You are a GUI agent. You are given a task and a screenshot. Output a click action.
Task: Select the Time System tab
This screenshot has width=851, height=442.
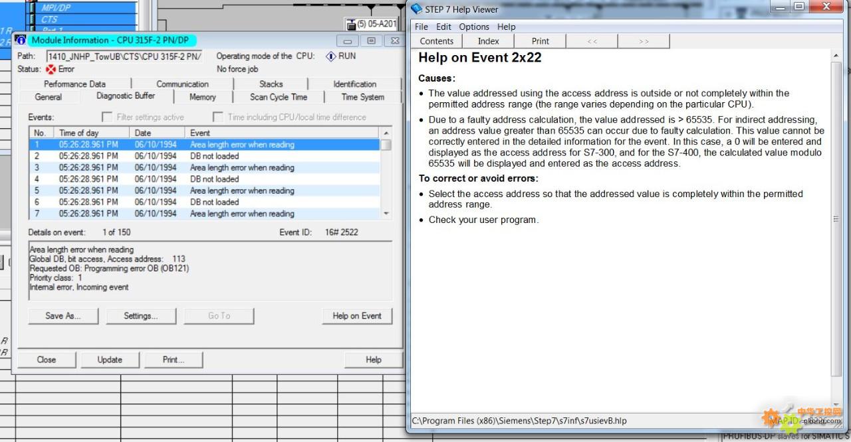pyautogui.click(x=363, y=97)
